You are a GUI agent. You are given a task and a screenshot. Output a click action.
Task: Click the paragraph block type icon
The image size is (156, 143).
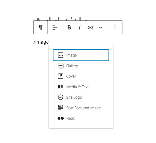tap(40, 27)
